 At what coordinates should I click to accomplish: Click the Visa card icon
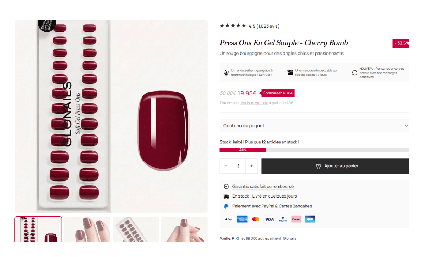269,219
